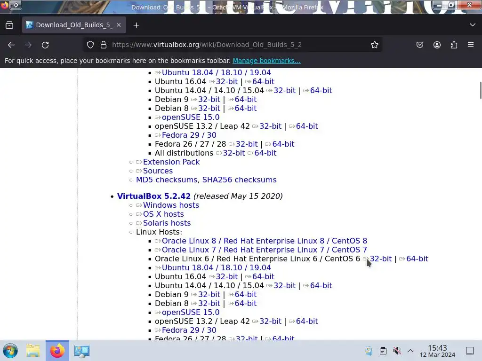Click the show desktop button at the taskbar's right end
Screen dimensions: 482x361
click(x=470, y=351)
